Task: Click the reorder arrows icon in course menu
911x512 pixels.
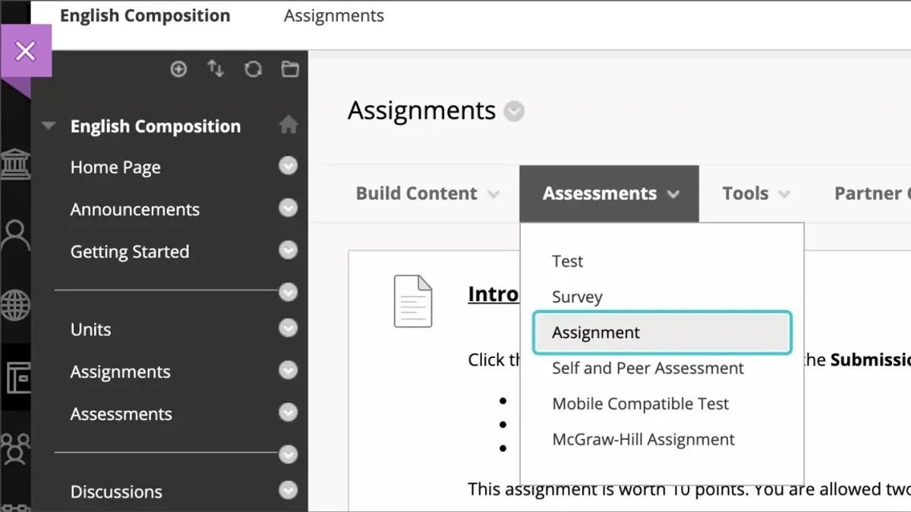Action: [216, 70]
